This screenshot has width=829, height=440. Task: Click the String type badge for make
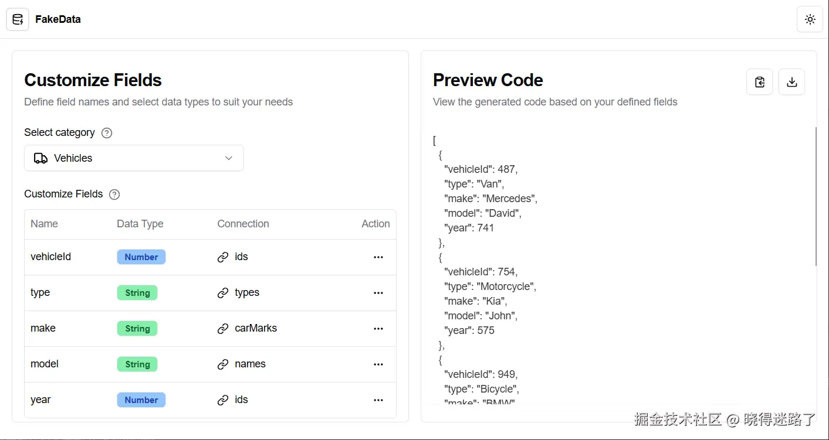coord(137,329)
